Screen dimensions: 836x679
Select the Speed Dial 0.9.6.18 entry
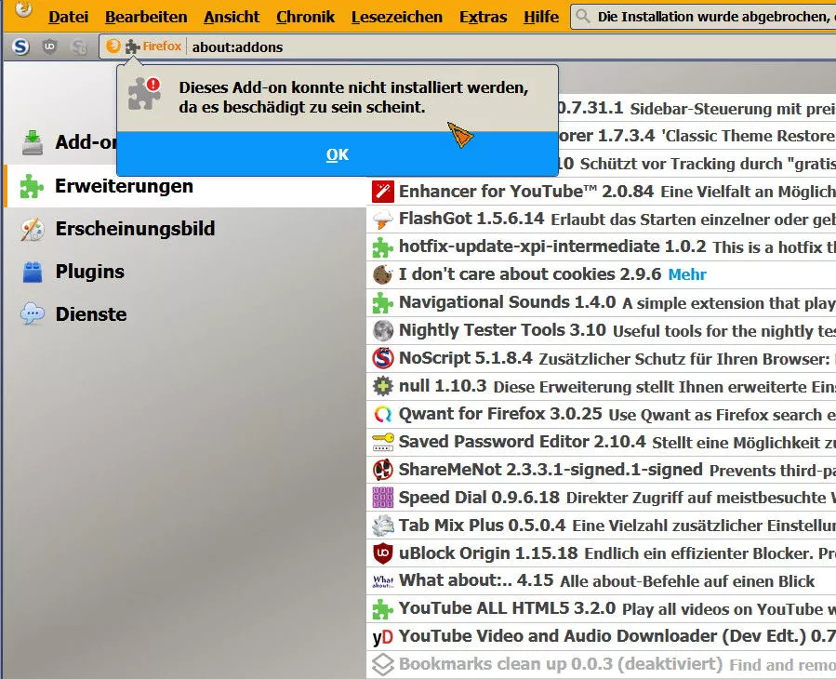pos(602,498)
